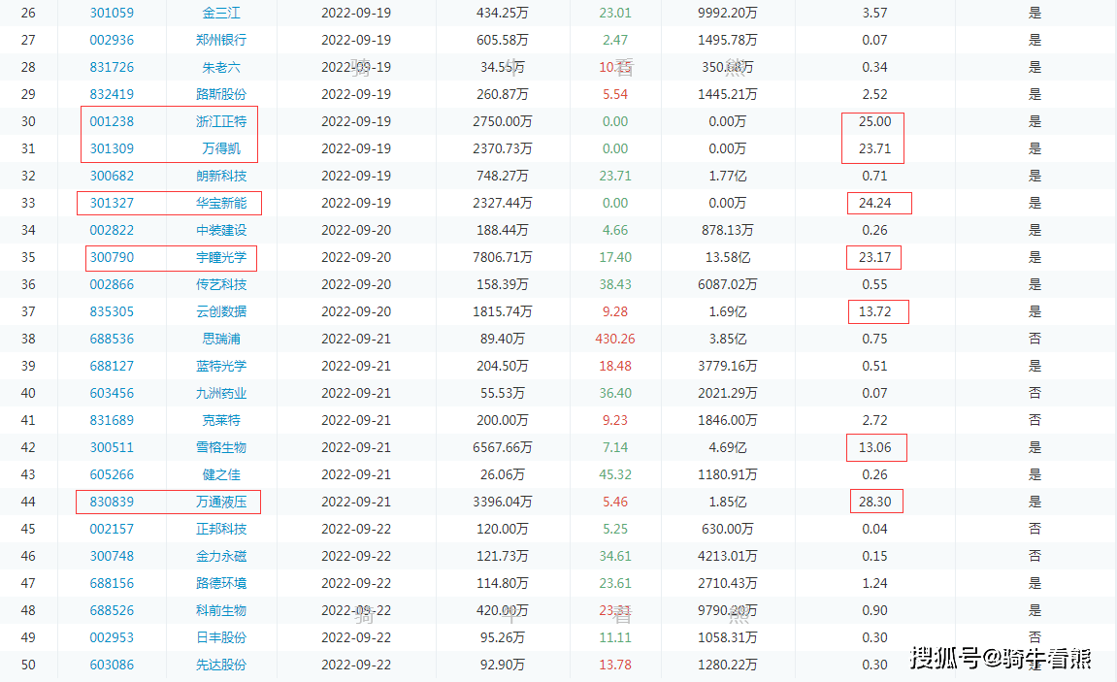Viewport: 1117px width, 682px height.
Task: Select 1.85亿 in the 万通液压 row
Action: [727, 502]
